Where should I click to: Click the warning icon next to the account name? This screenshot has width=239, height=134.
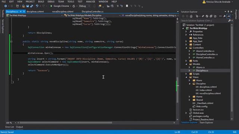[204, 2]
